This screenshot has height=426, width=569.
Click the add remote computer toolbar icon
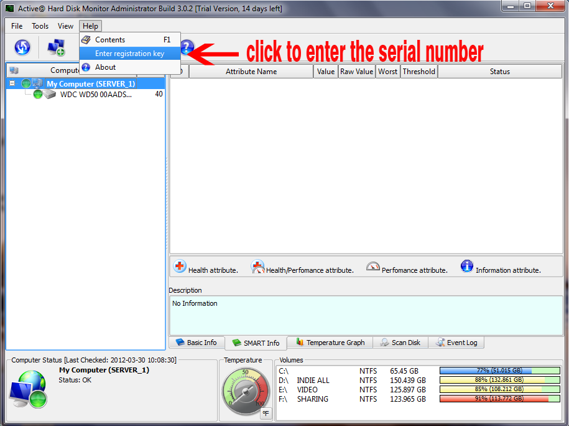pos(56,47)
